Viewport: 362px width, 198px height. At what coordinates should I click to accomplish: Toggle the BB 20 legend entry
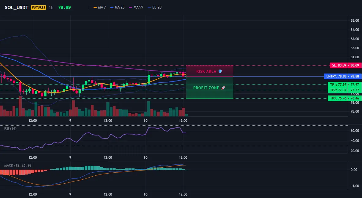click(x=154, y=7)
